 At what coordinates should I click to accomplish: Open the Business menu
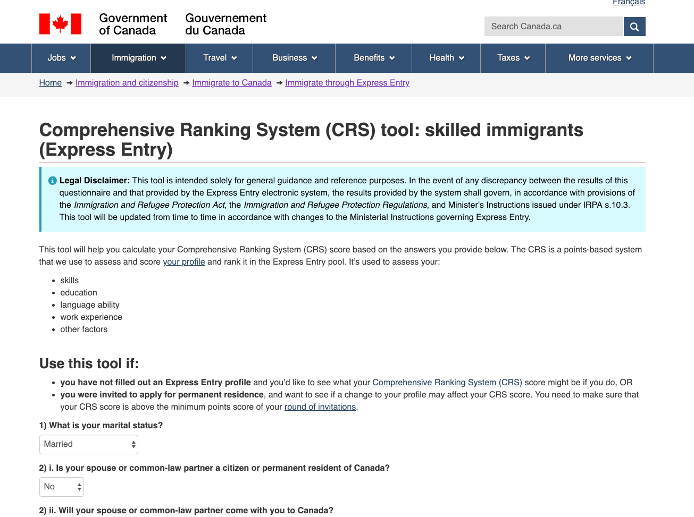[294, 58]
